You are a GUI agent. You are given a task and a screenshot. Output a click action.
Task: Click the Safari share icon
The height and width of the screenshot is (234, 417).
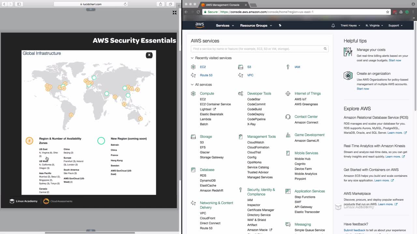[161, 4]
